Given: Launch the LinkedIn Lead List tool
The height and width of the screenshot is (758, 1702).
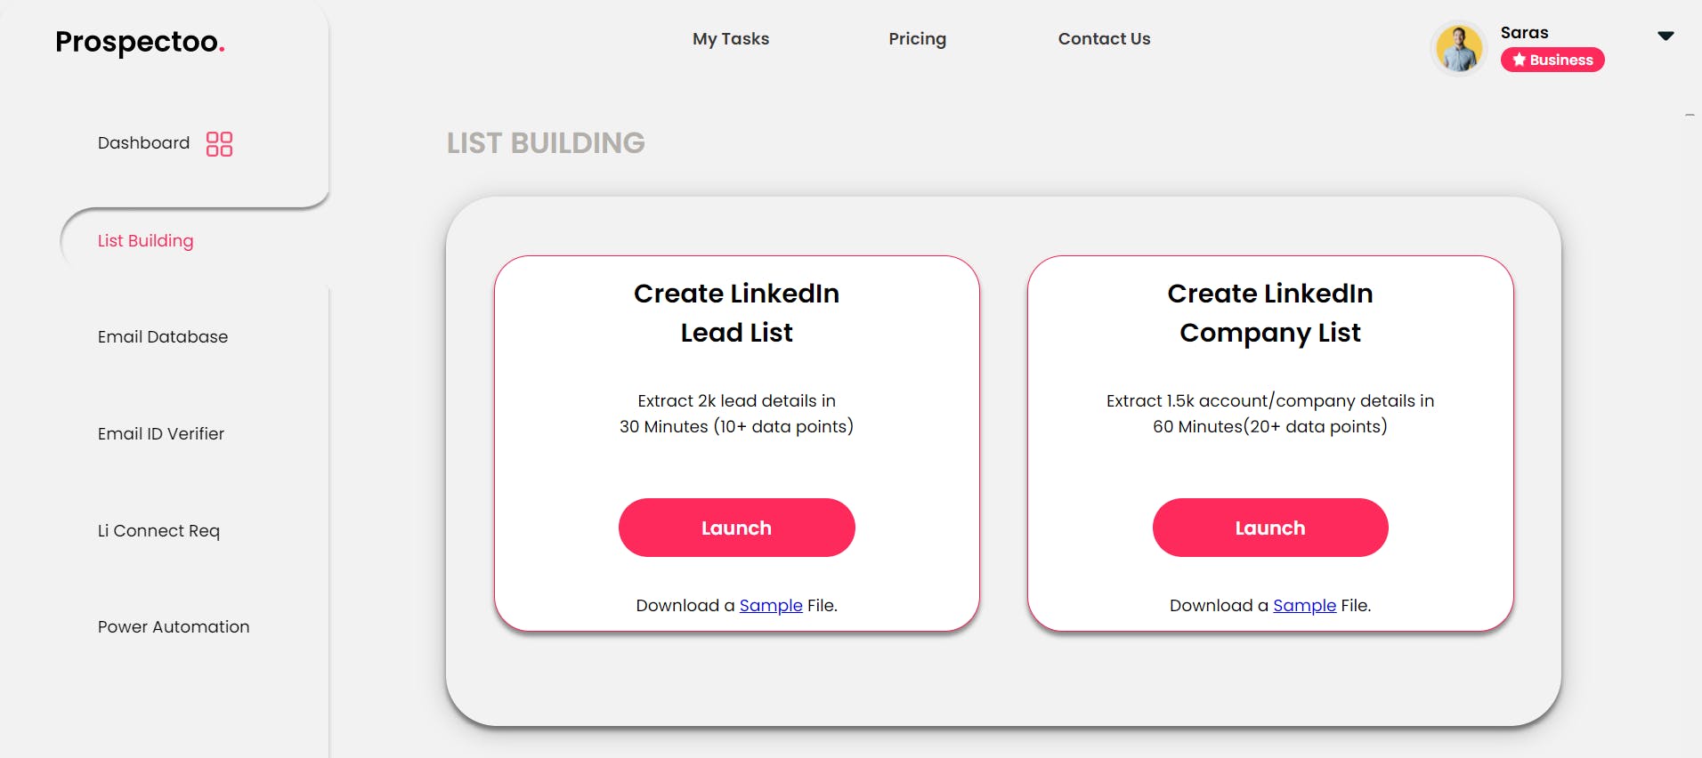Looking at the screenshot, I should [736, 528].
